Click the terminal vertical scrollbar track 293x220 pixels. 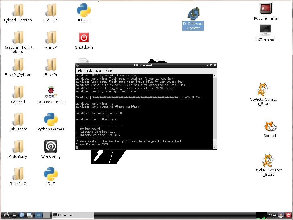coord(215,111)
